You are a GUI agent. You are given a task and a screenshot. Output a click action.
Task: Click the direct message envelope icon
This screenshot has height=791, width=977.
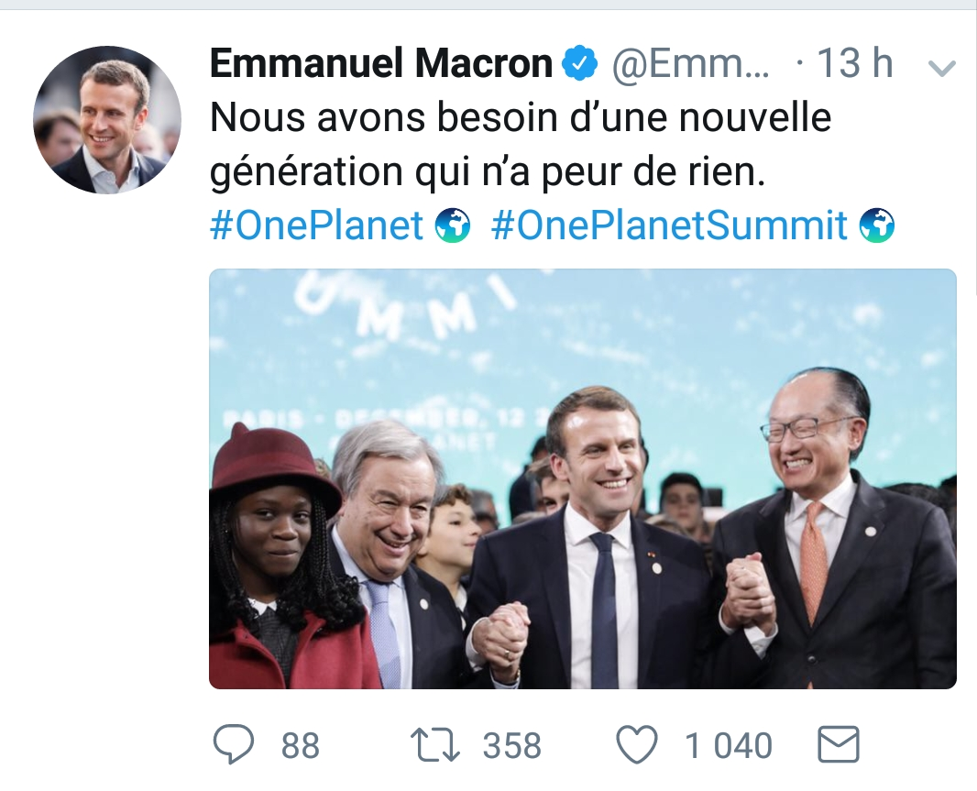coord(838,744)
